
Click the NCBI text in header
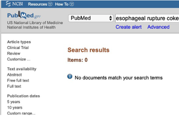tap(18, 4)
